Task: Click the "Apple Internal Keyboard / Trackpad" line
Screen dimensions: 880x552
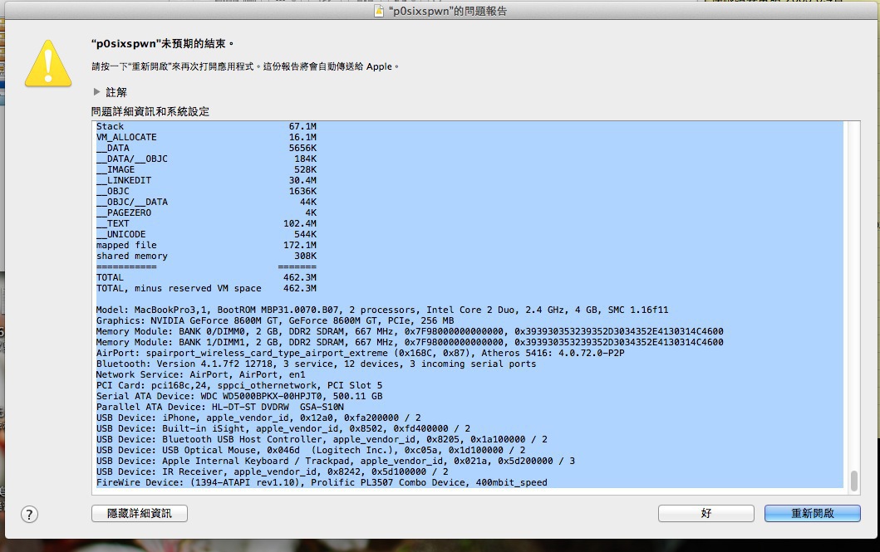Action: click(336, 462)
